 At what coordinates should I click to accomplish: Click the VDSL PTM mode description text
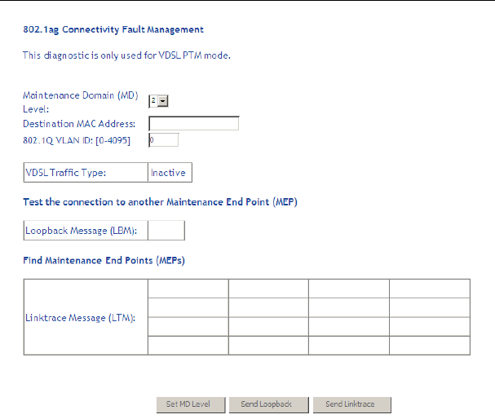(126, 55)
